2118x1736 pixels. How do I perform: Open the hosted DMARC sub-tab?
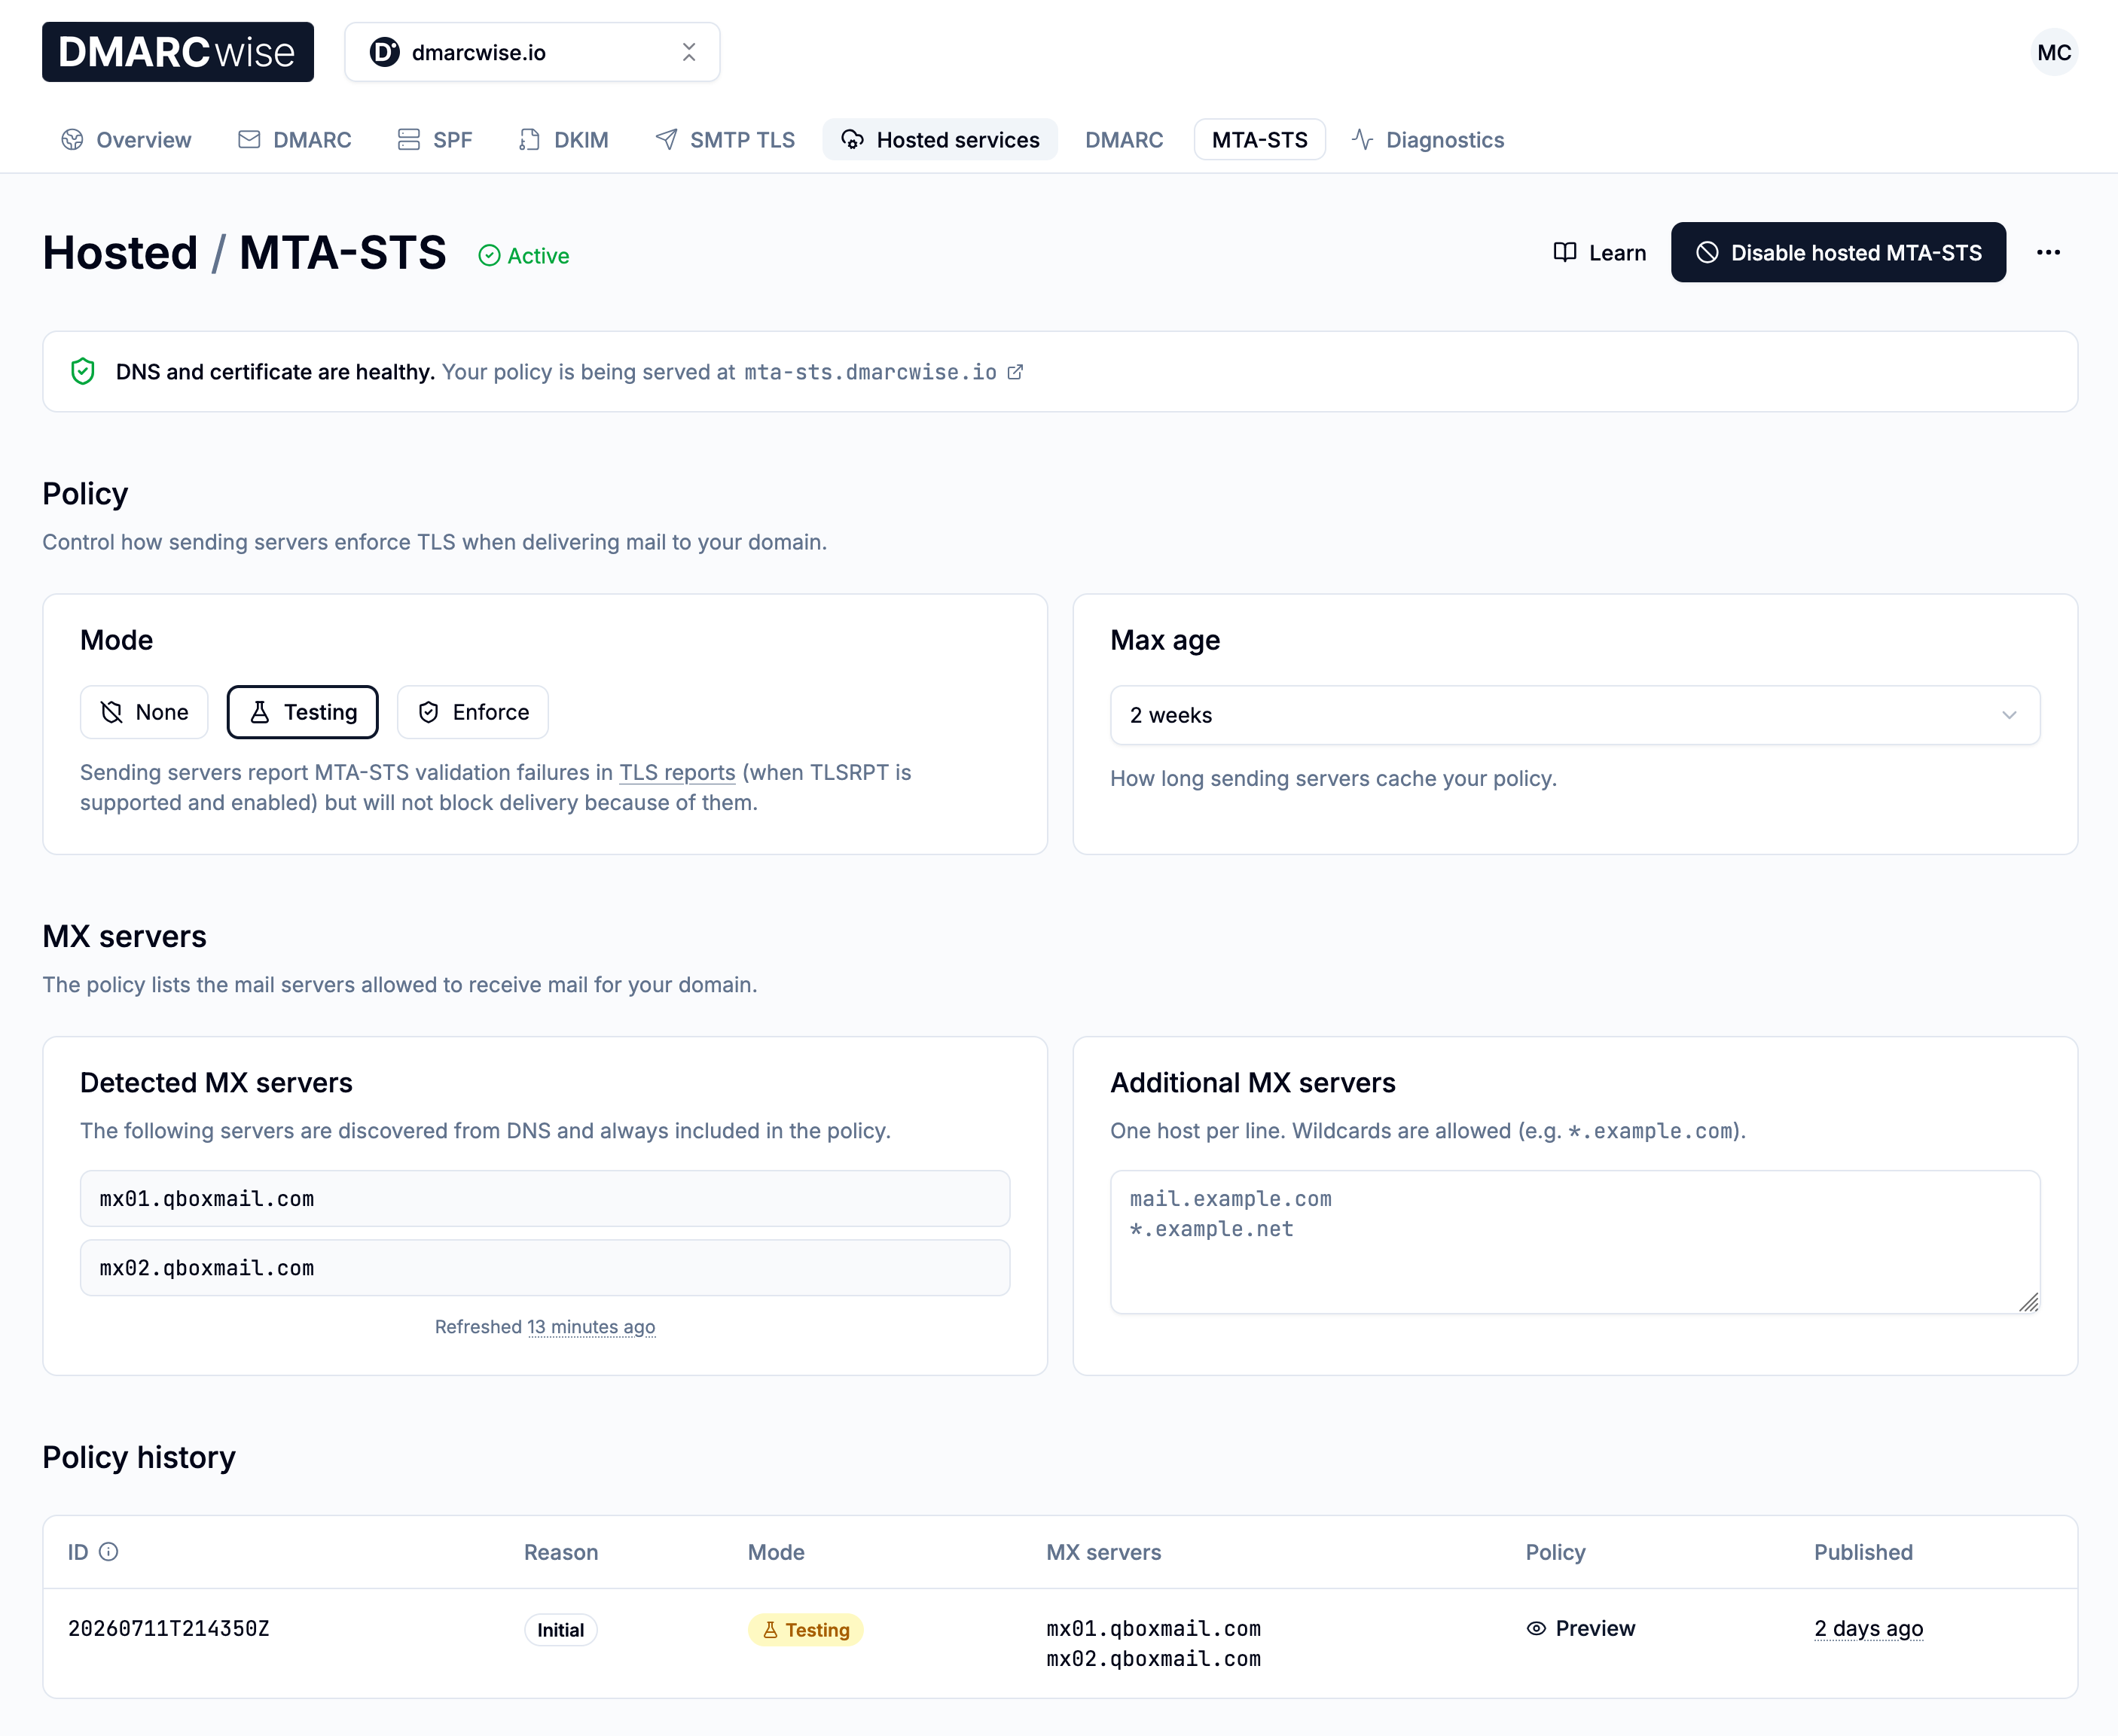(1124, 140)
